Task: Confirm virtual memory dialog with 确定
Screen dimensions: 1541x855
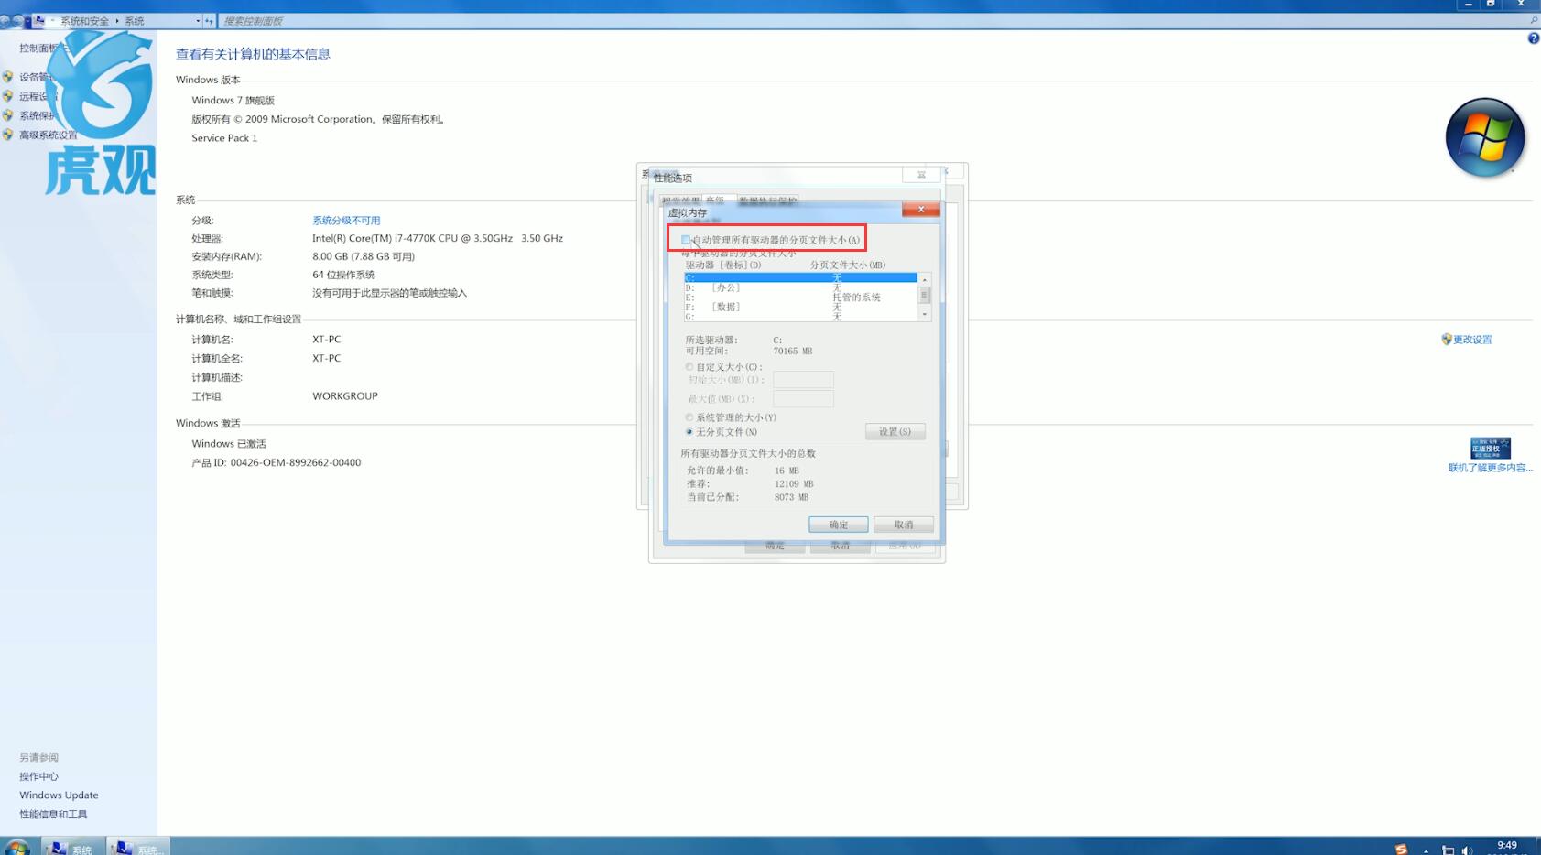Action: click(838, 525)
